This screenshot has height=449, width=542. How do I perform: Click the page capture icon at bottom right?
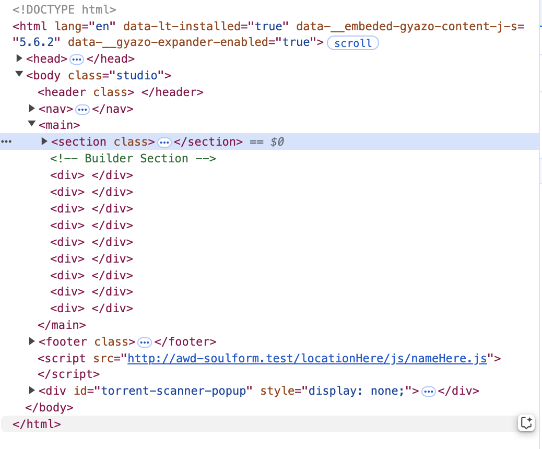point(526,423)
